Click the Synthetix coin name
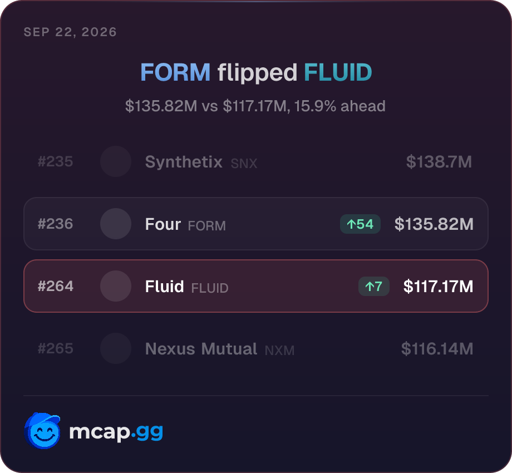512x473 pixels. pos(184,162)
